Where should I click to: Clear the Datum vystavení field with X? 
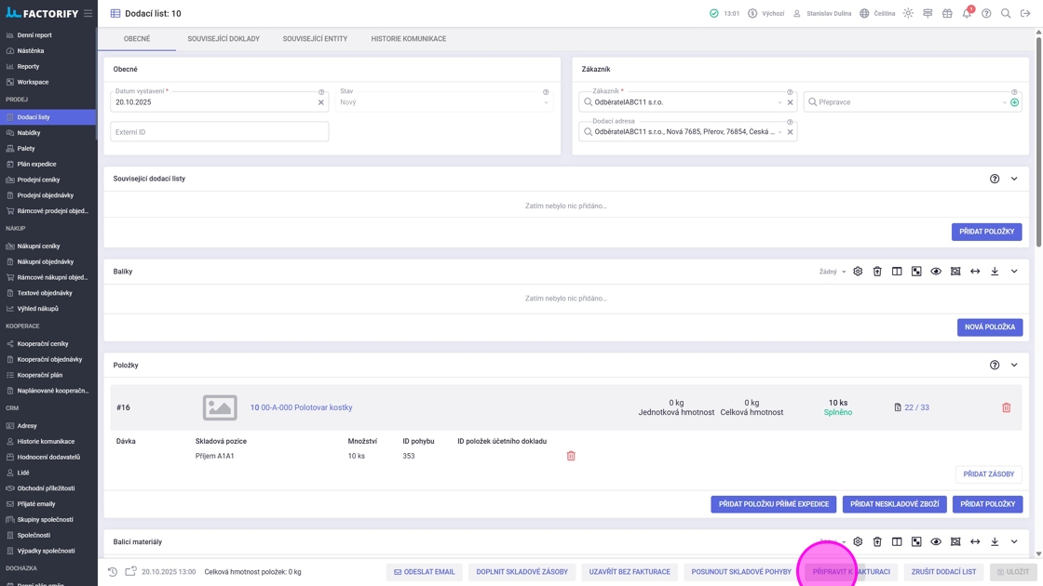click(x=320, y=102)
